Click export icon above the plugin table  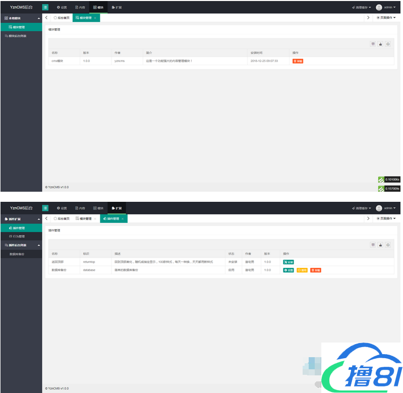pyautogui.click(x=380, y=245)
